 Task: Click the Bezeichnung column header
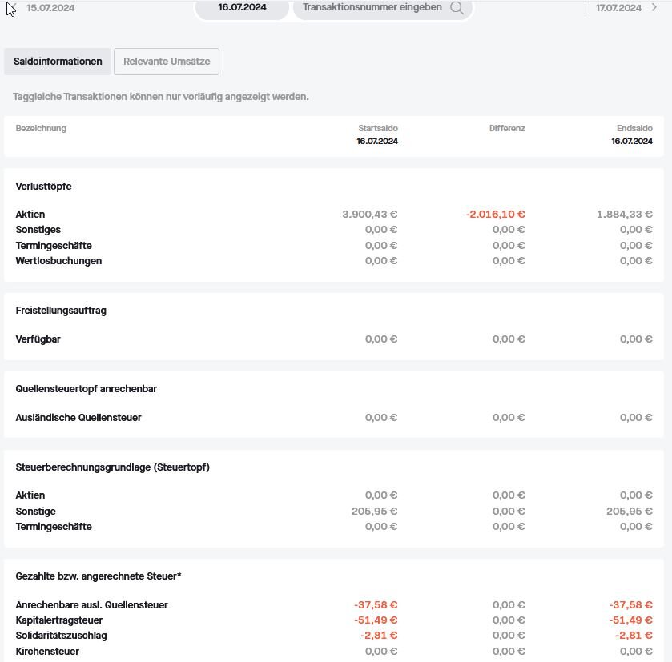pyautogui.click(x=41, y=128)
